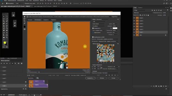172x96 pixels.
Task: Click the Actions panel play icon
Action: click(x=15, y=26)
